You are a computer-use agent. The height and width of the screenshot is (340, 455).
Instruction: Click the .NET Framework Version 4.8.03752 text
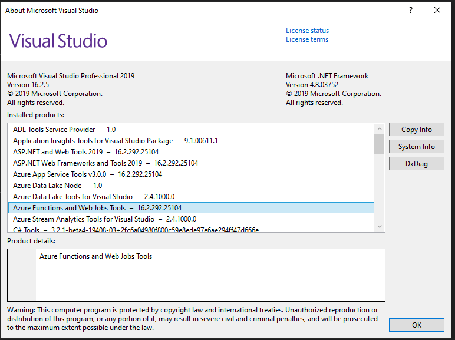312,85
